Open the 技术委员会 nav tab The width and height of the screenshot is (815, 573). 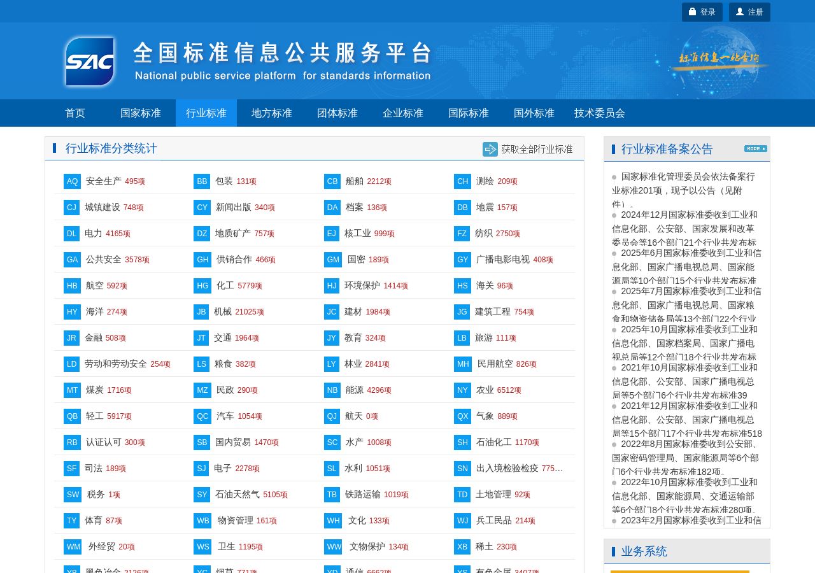pos(600,113)
